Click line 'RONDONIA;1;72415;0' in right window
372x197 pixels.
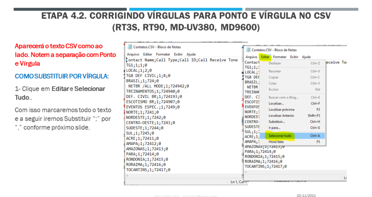264,156
